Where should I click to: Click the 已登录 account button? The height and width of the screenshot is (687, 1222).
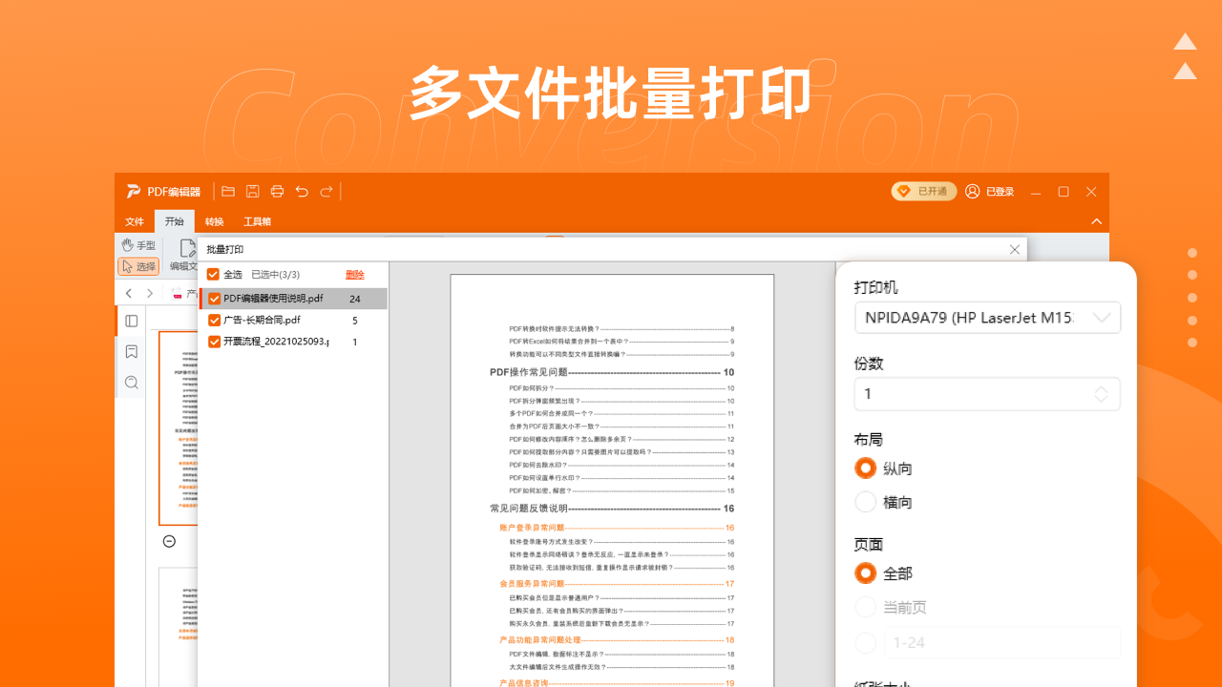click(x=991, y=191)
